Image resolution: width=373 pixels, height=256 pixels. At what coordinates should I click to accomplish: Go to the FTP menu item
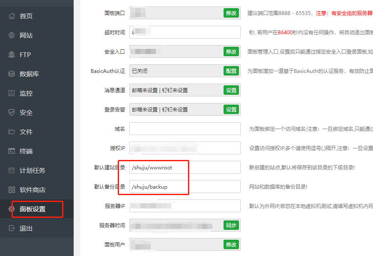pos(37,54)
